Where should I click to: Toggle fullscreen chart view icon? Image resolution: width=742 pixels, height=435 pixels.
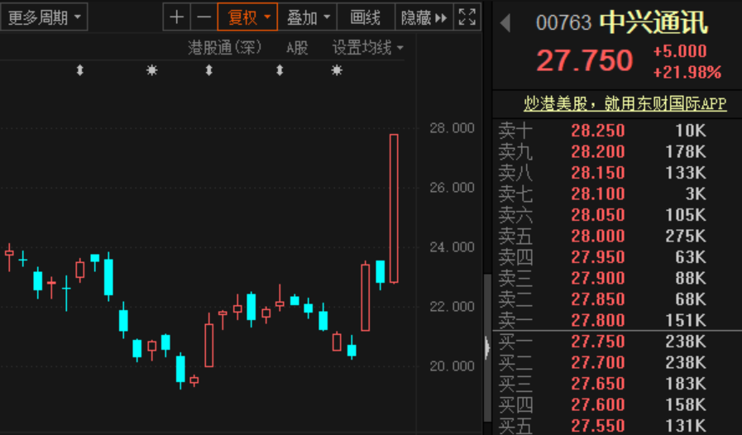click(x=467, y=17)
